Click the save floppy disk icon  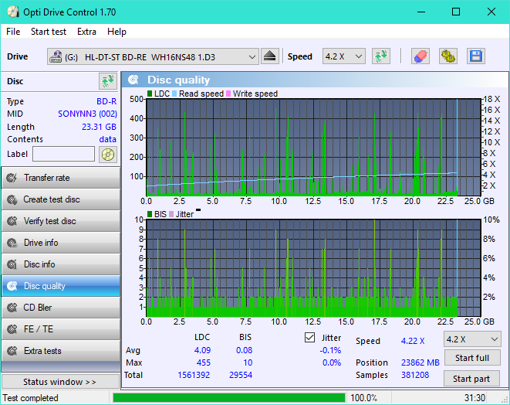click(x=476, y=56)
